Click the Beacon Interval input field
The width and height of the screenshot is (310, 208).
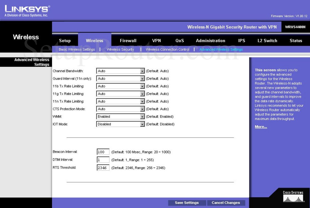[103, 152]
